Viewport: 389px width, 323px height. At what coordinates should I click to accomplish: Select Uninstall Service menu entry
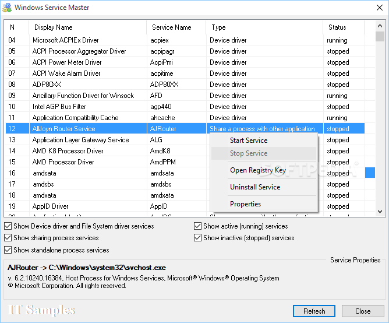[x=264, y=187]
